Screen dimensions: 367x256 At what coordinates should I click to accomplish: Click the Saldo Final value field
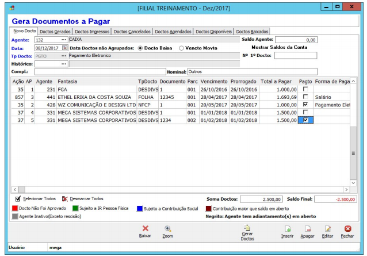pyautogui.click(x=335, y=199)
